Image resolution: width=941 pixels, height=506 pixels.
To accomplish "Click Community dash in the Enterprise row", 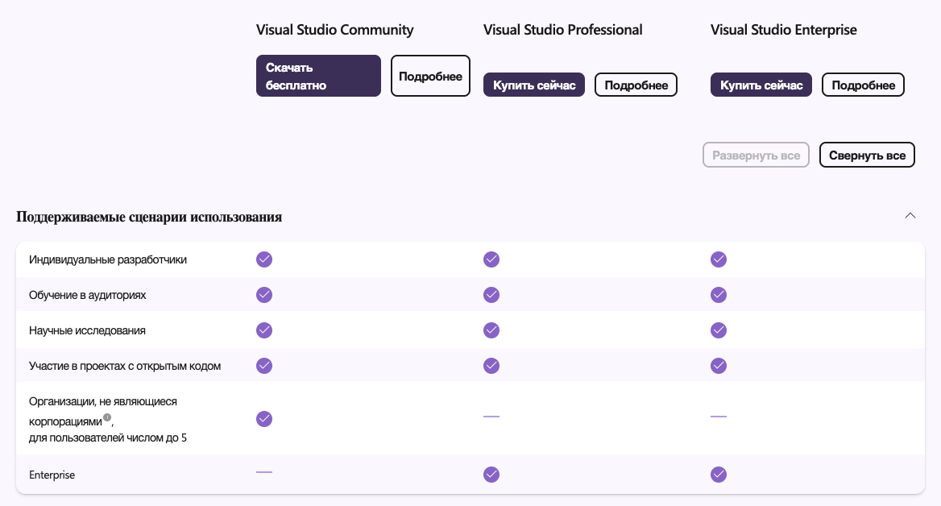I will coord(264,472).
